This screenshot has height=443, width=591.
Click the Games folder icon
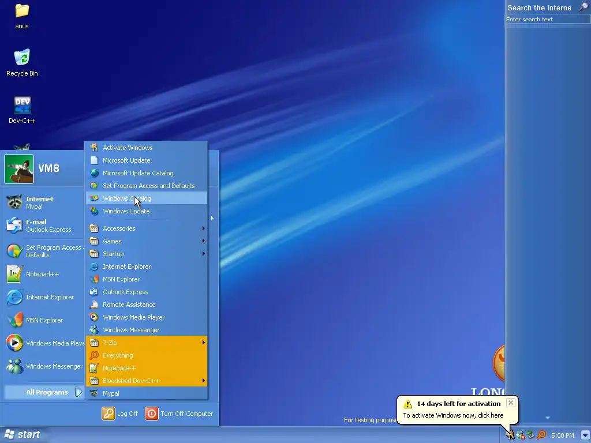[x=94, y=241]
